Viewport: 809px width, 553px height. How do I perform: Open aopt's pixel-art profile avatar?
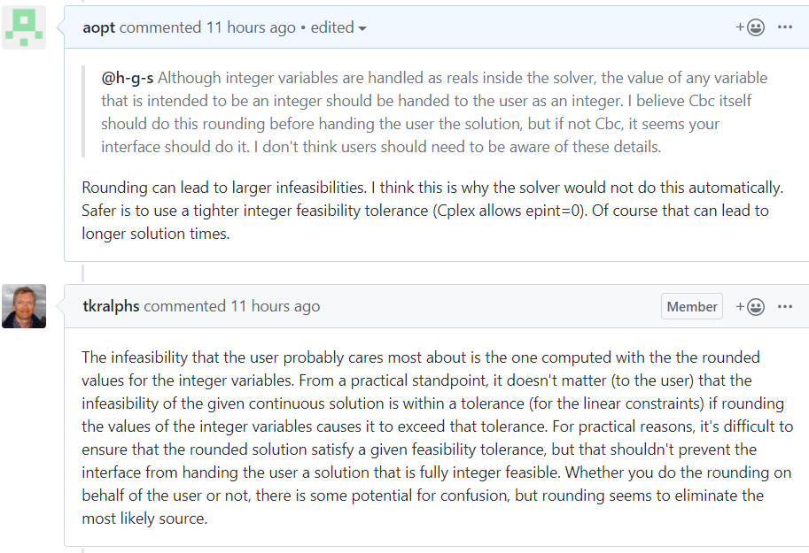click(24, 27)
